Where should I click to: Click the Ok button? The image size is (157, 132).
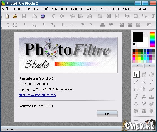pos(107,114)
